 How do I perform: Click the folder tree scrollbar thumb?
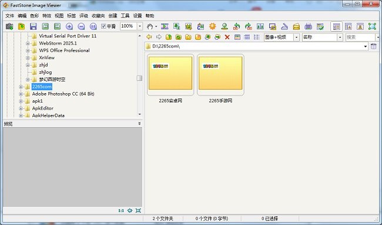pos(139,78)
